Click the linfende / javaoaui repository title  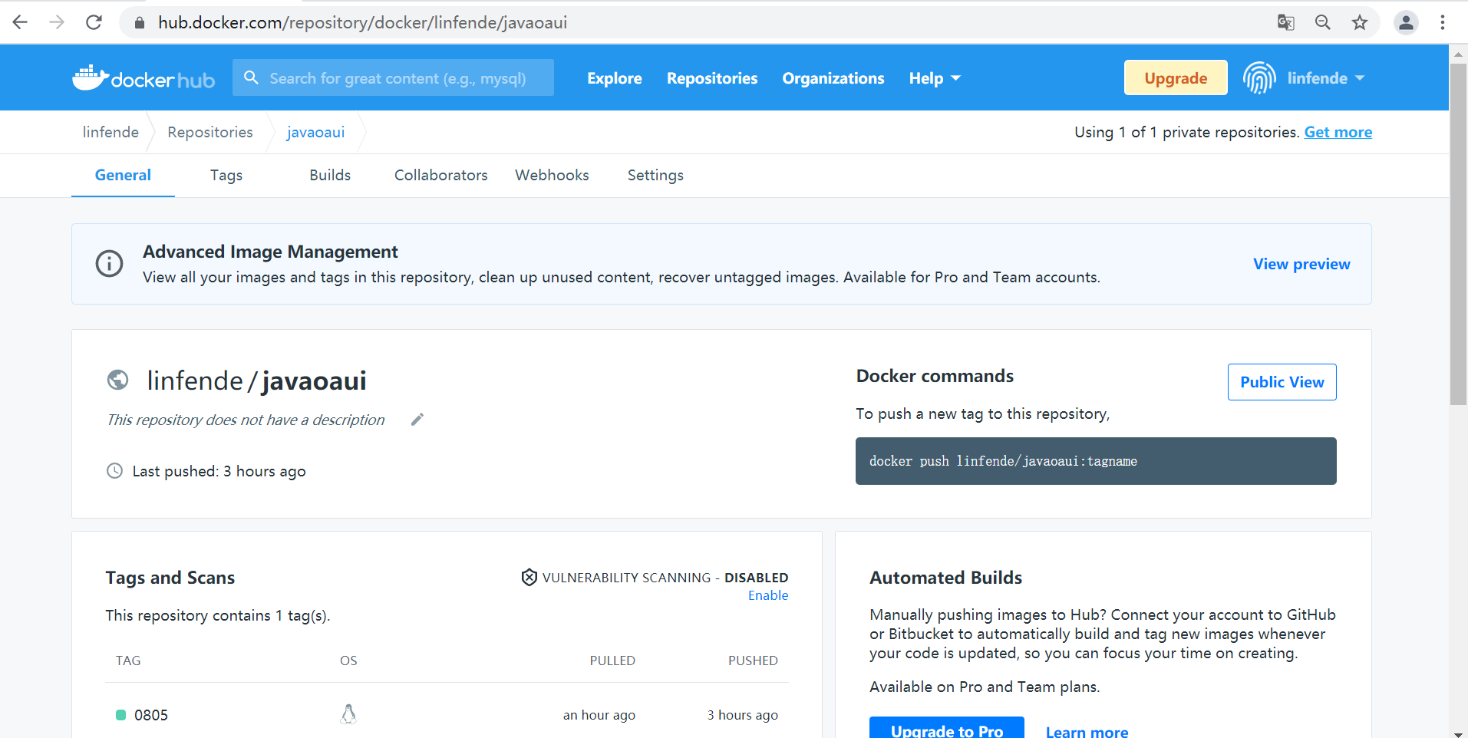(x=256, y=381)
